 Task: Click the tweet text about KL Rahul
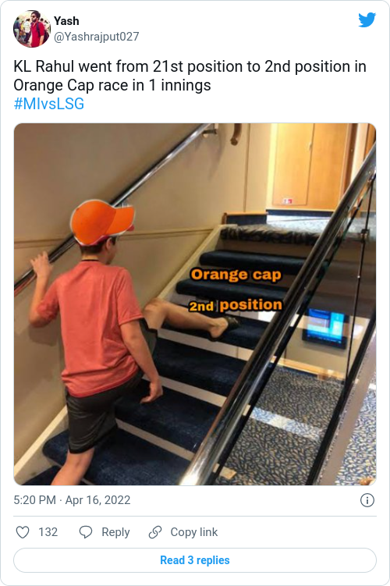click(190, 76)
